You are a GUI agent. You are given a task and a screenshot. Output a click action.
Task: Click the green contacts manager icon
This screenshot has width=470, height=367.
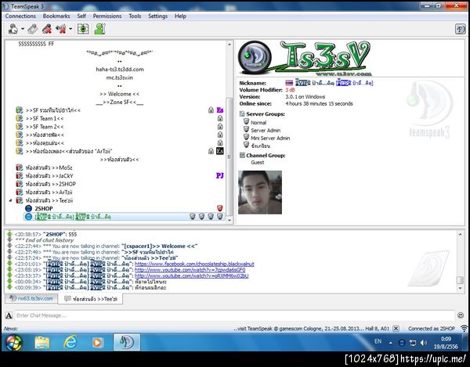[x=99, y=29]
